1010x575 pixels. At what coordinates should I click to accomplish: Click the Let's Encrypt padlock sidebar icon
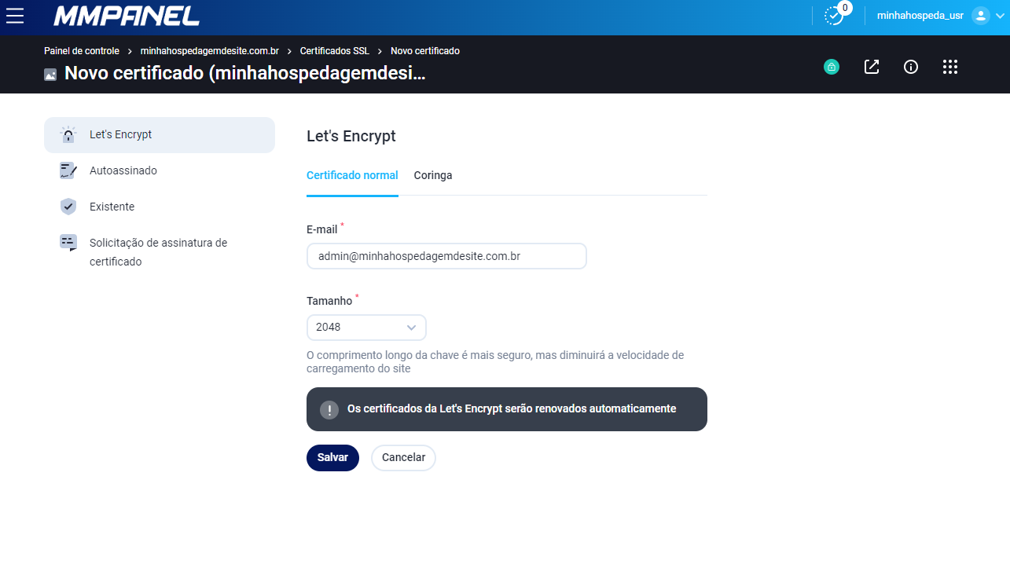click(x=68, y=135)
